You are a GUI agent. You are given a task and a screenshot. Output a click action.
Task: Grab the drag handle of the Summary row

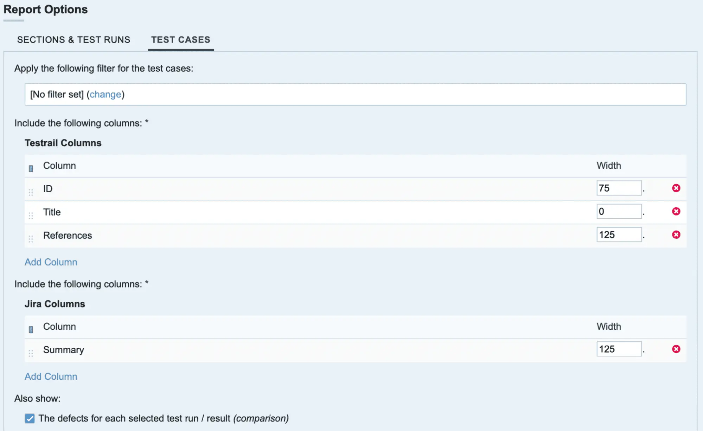(x=31, y=353)
